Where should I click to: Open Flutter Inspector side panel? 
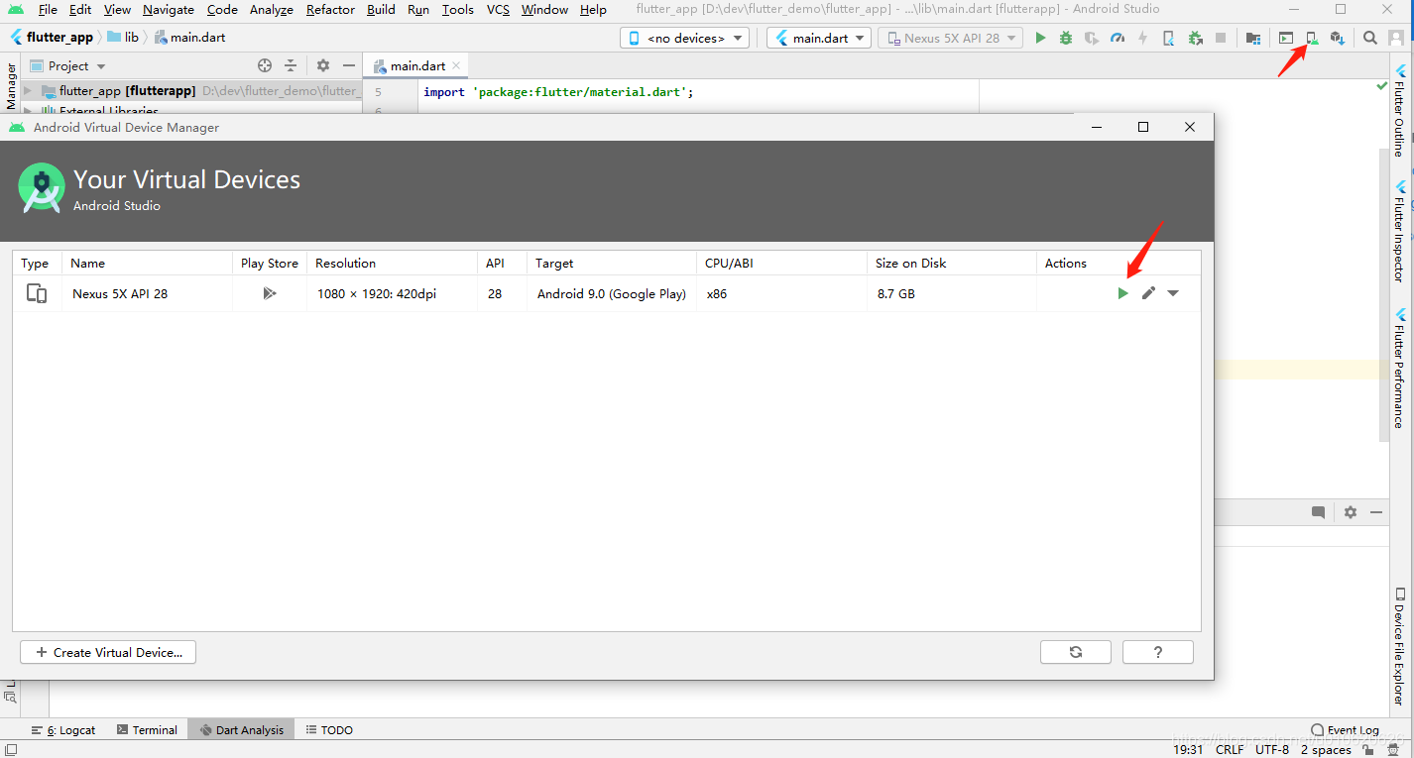1400,232
